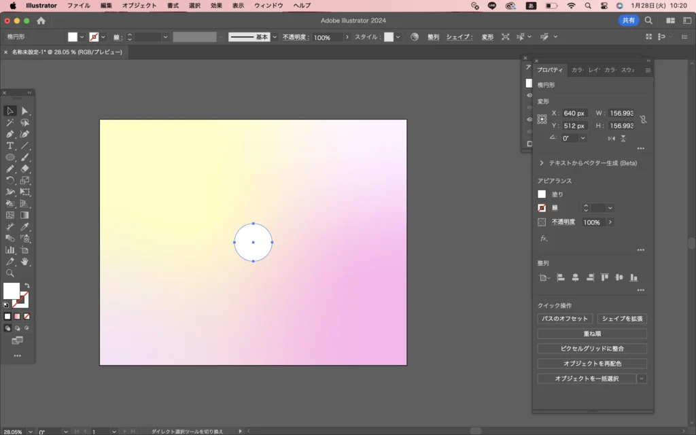Open dropdown next to オブジェクトを一括選択

point(642,379)
